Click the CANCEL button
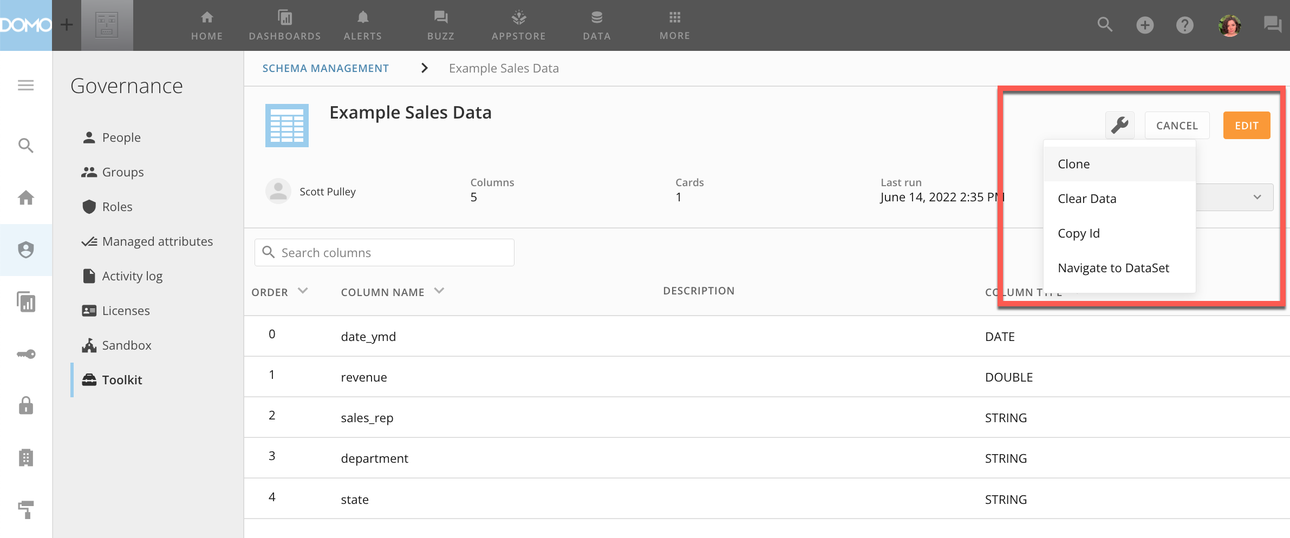 point(1176,126)
